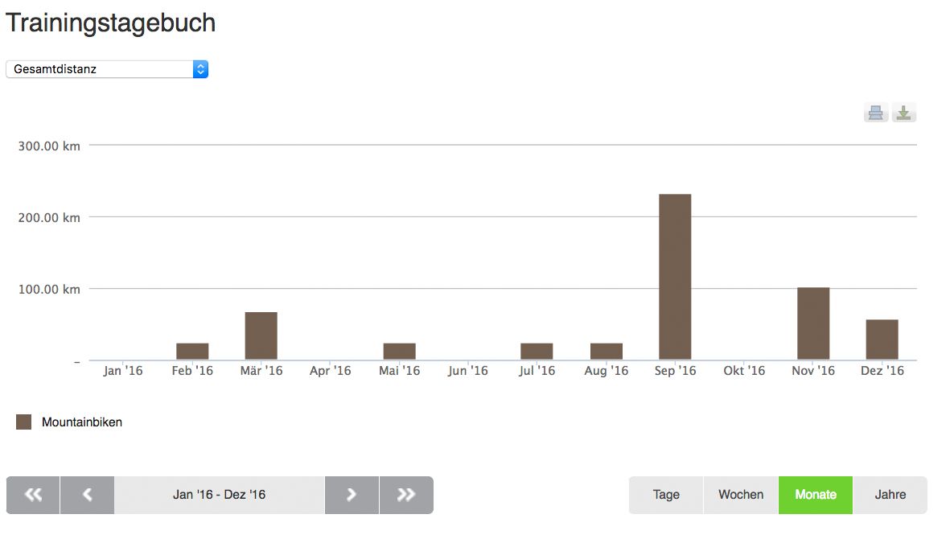Click the Trainingstagebuch heading
The width and height of the screenshot is (950, 535).
tap(111, 23)
